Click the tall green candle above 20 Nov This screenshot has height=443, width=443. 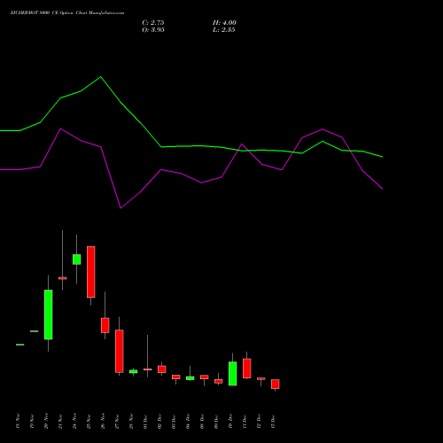(x=49, y=315)
